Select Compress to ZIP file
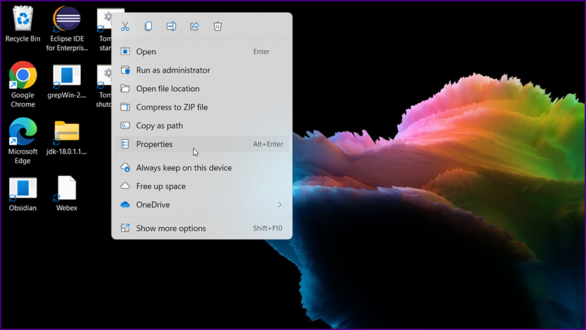The width and height of the screenshot is (586, 330). [x=172, y=107]
